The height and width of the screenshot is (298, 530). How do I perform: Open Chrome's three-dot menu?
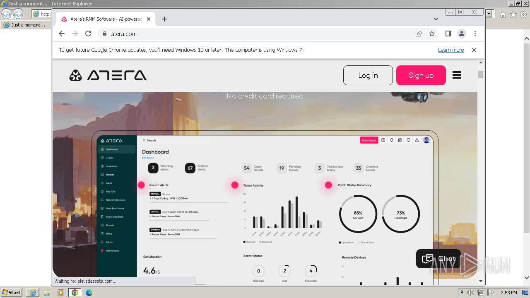pos(475,34)
